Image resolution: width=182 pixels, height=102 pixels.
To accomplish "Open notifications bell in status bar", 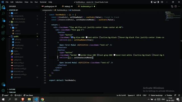I will pos(179,95).
